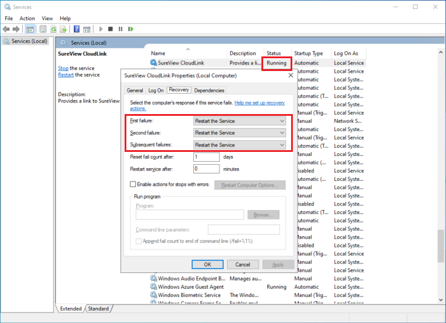Viewport: 446px width, 323px height.
Task: Sort by the Log On As column header
Action: click(348, 53)
